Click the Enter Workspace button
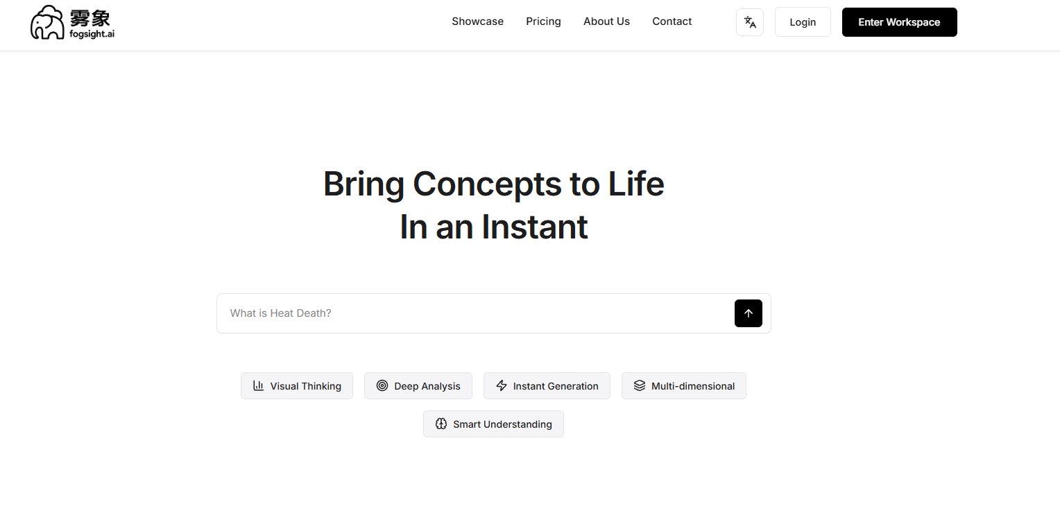Screen dimensions: 1060x531 [x=900, y=22]
